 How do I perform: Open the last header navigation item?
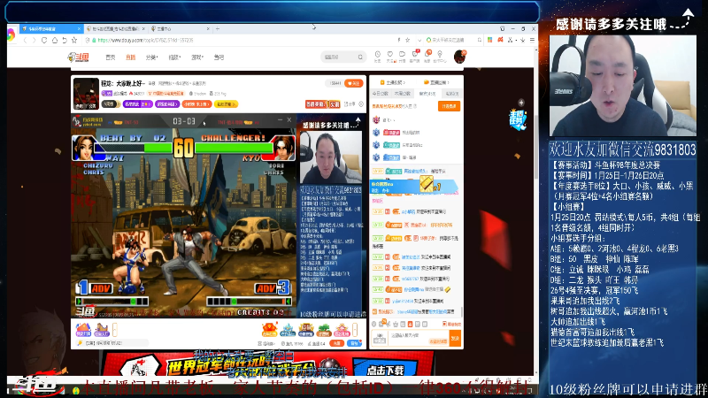219,57
